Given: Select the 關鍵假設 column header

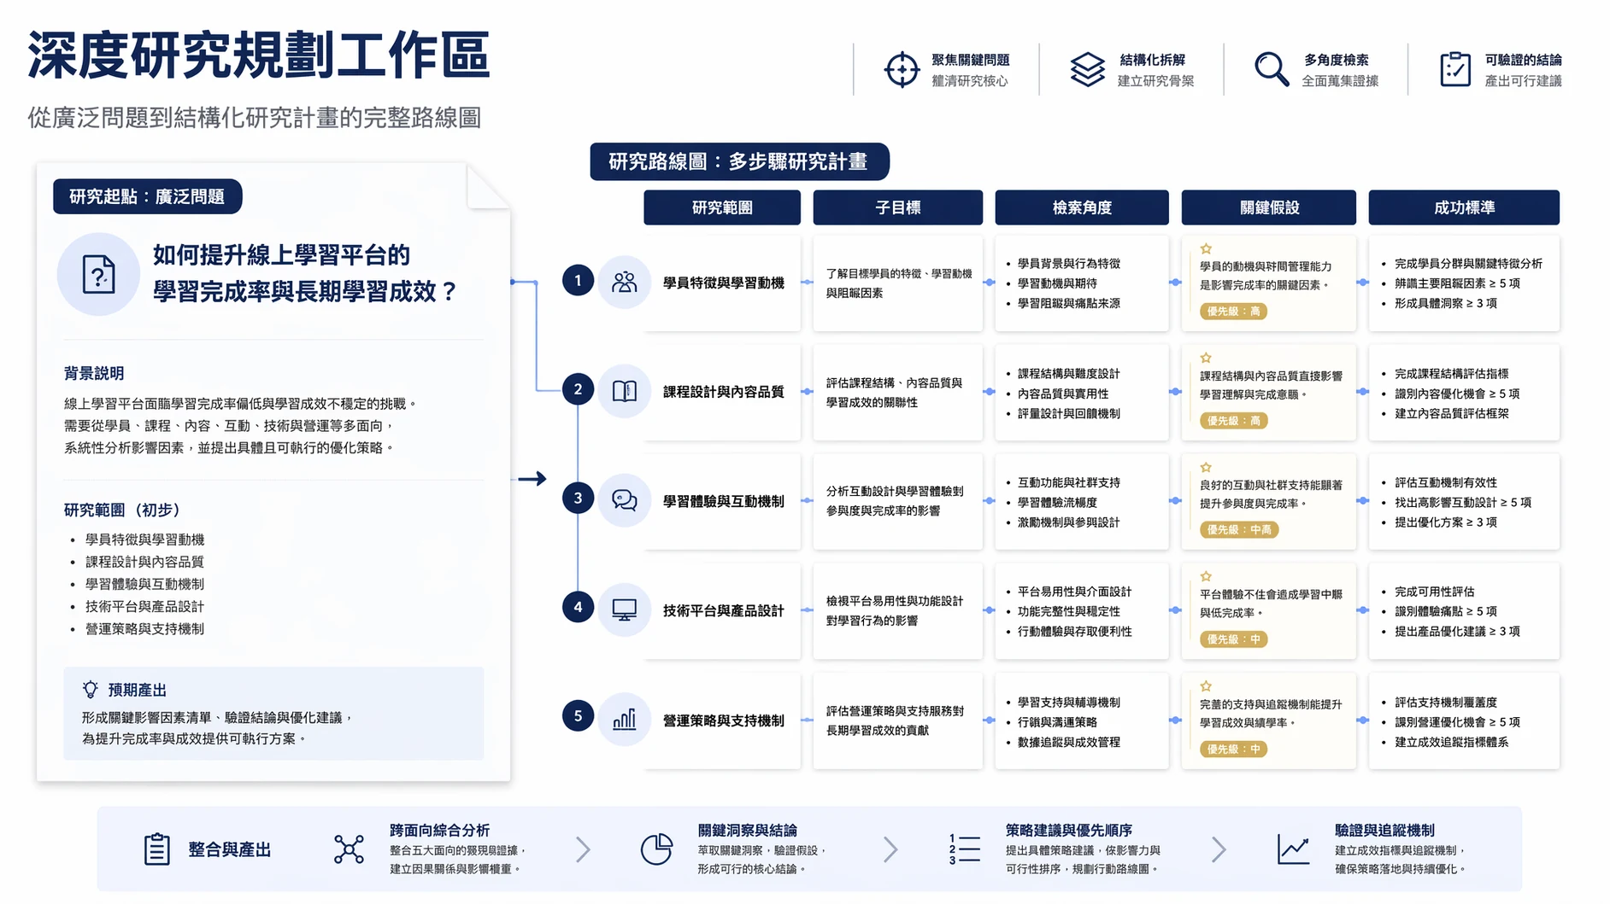Looking at the screenshot, I should 1269,207.
